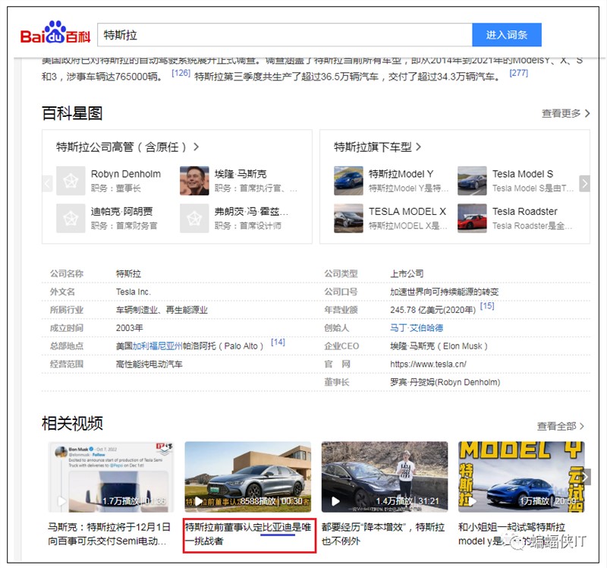This screenshot has height=568, width=607.
Task: Click the 迪帕克·阿胡贾 placeholder avatar icon
Action: 71,218
